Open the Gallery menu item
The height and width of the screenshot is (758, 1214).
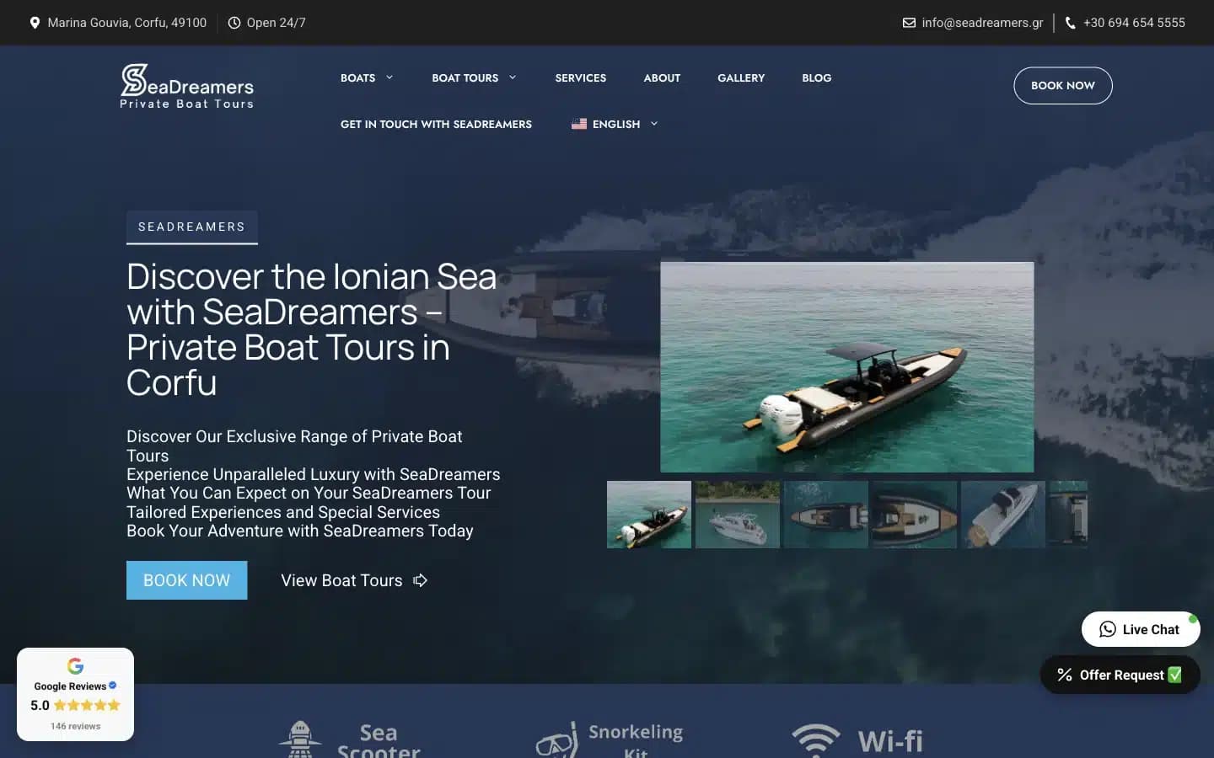coord(741,77)
